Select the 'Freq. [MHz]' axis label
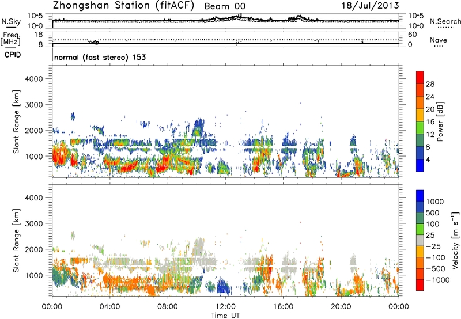Image resolution: width=461 pixels, height=319 pixels. click(11, 39)
